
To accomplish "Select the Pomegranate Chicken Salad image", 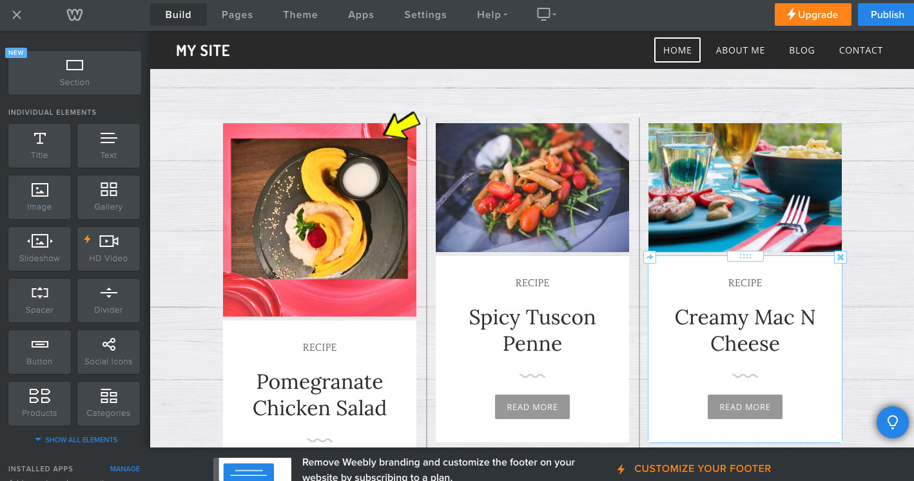I will (x=320, y=220).
